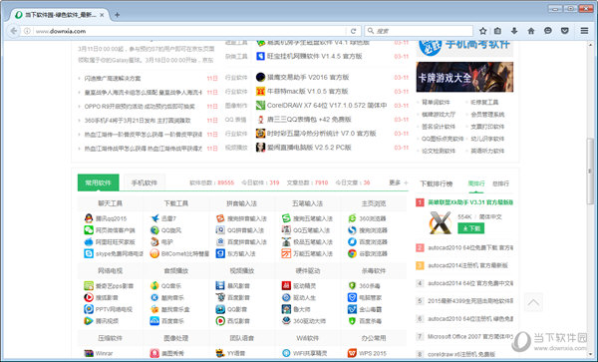Click the back-to-top arrow button
Screen dimensions: 598x362
[x=533, y=303]
